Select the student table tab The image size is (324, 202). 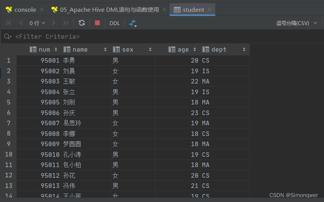(x=193, y=10)
